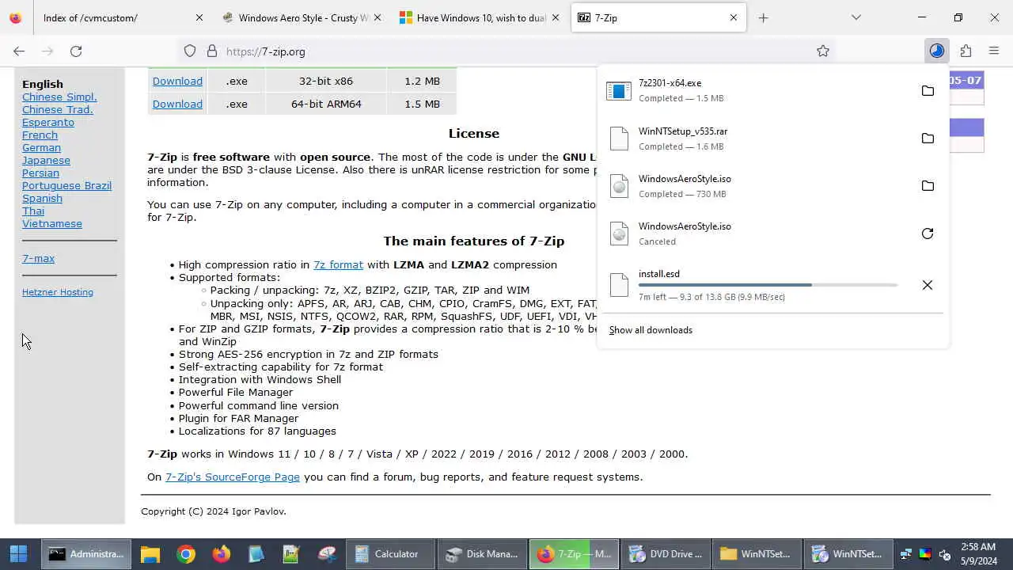The width and height of the screenshot is (1013, 570).
Task: Switch language to Chinese Trad.
Action: click(57, 109)
